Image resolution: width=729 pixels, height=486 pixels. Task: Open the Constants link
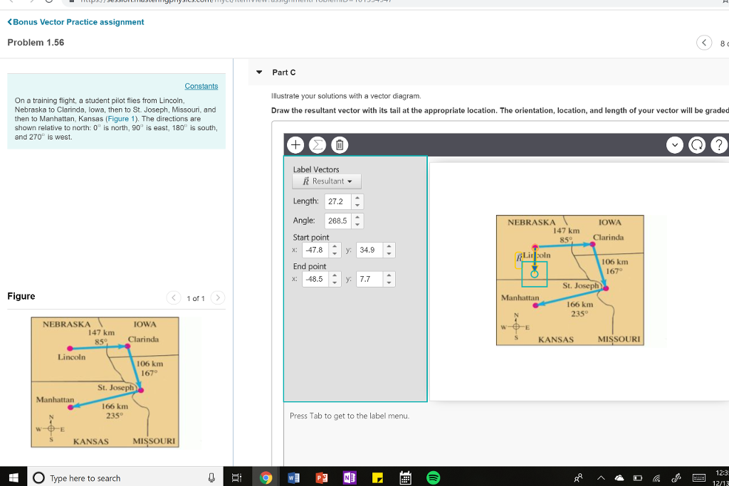pos(201,86)
